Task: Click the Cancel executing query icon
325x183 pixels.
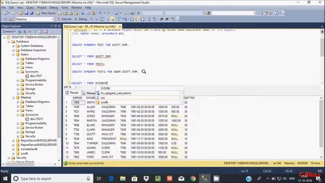Action: [91, 19]
